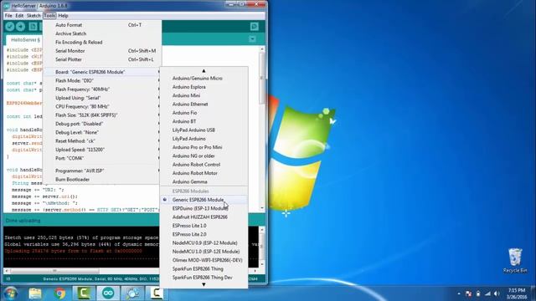Open the tab options dropdown arrow
This screenshot has height=301, width=536.
pos(252,39)
